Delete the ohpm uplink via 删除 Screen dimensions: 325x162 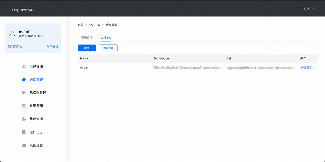click(310, 68)
